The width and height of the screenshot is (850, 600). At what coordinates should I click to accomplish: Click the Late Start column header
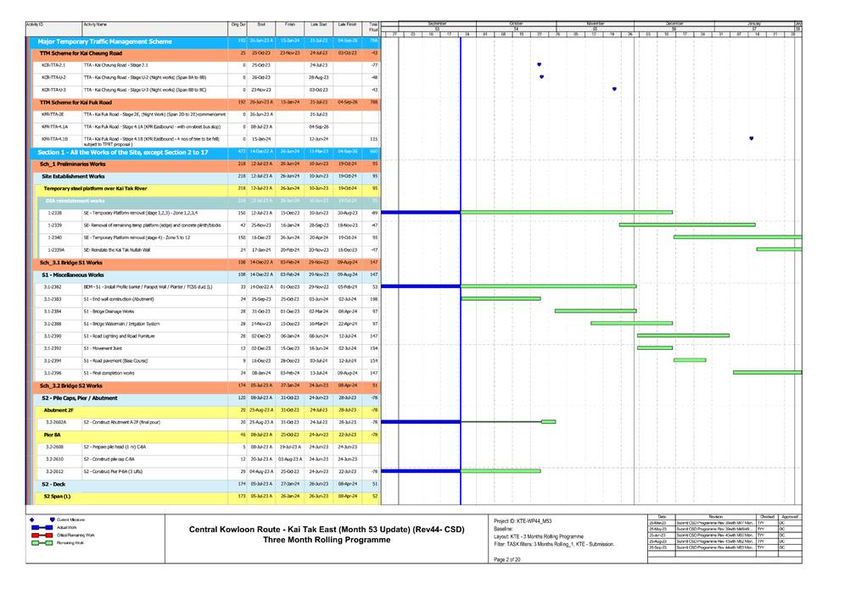(319, 25)
